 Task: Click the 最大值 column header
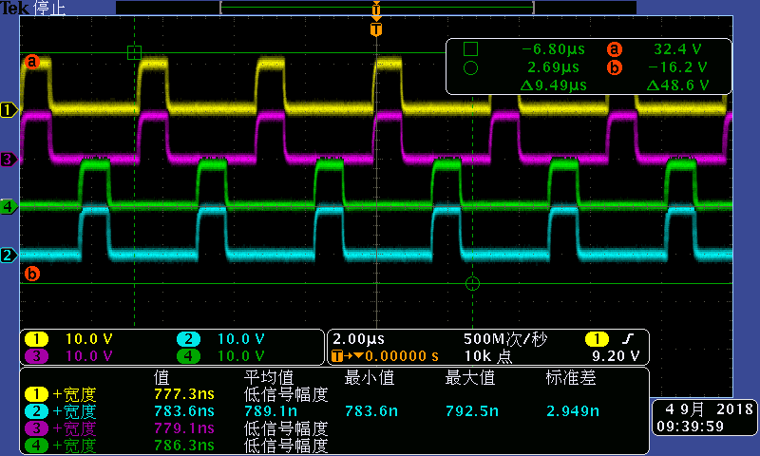(470, 377)
